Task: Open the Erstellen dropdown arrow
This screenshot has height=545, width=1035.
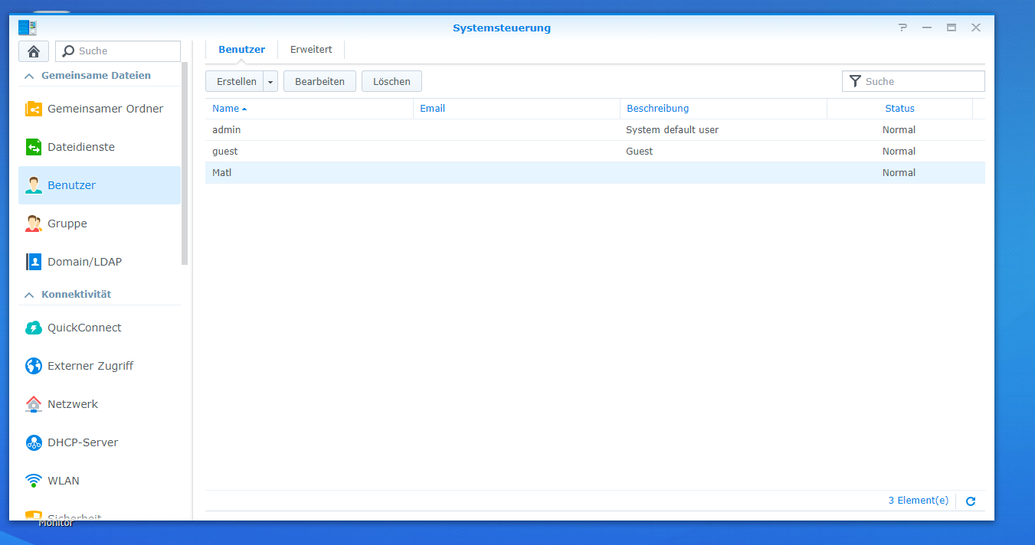Action: [270, 81]
